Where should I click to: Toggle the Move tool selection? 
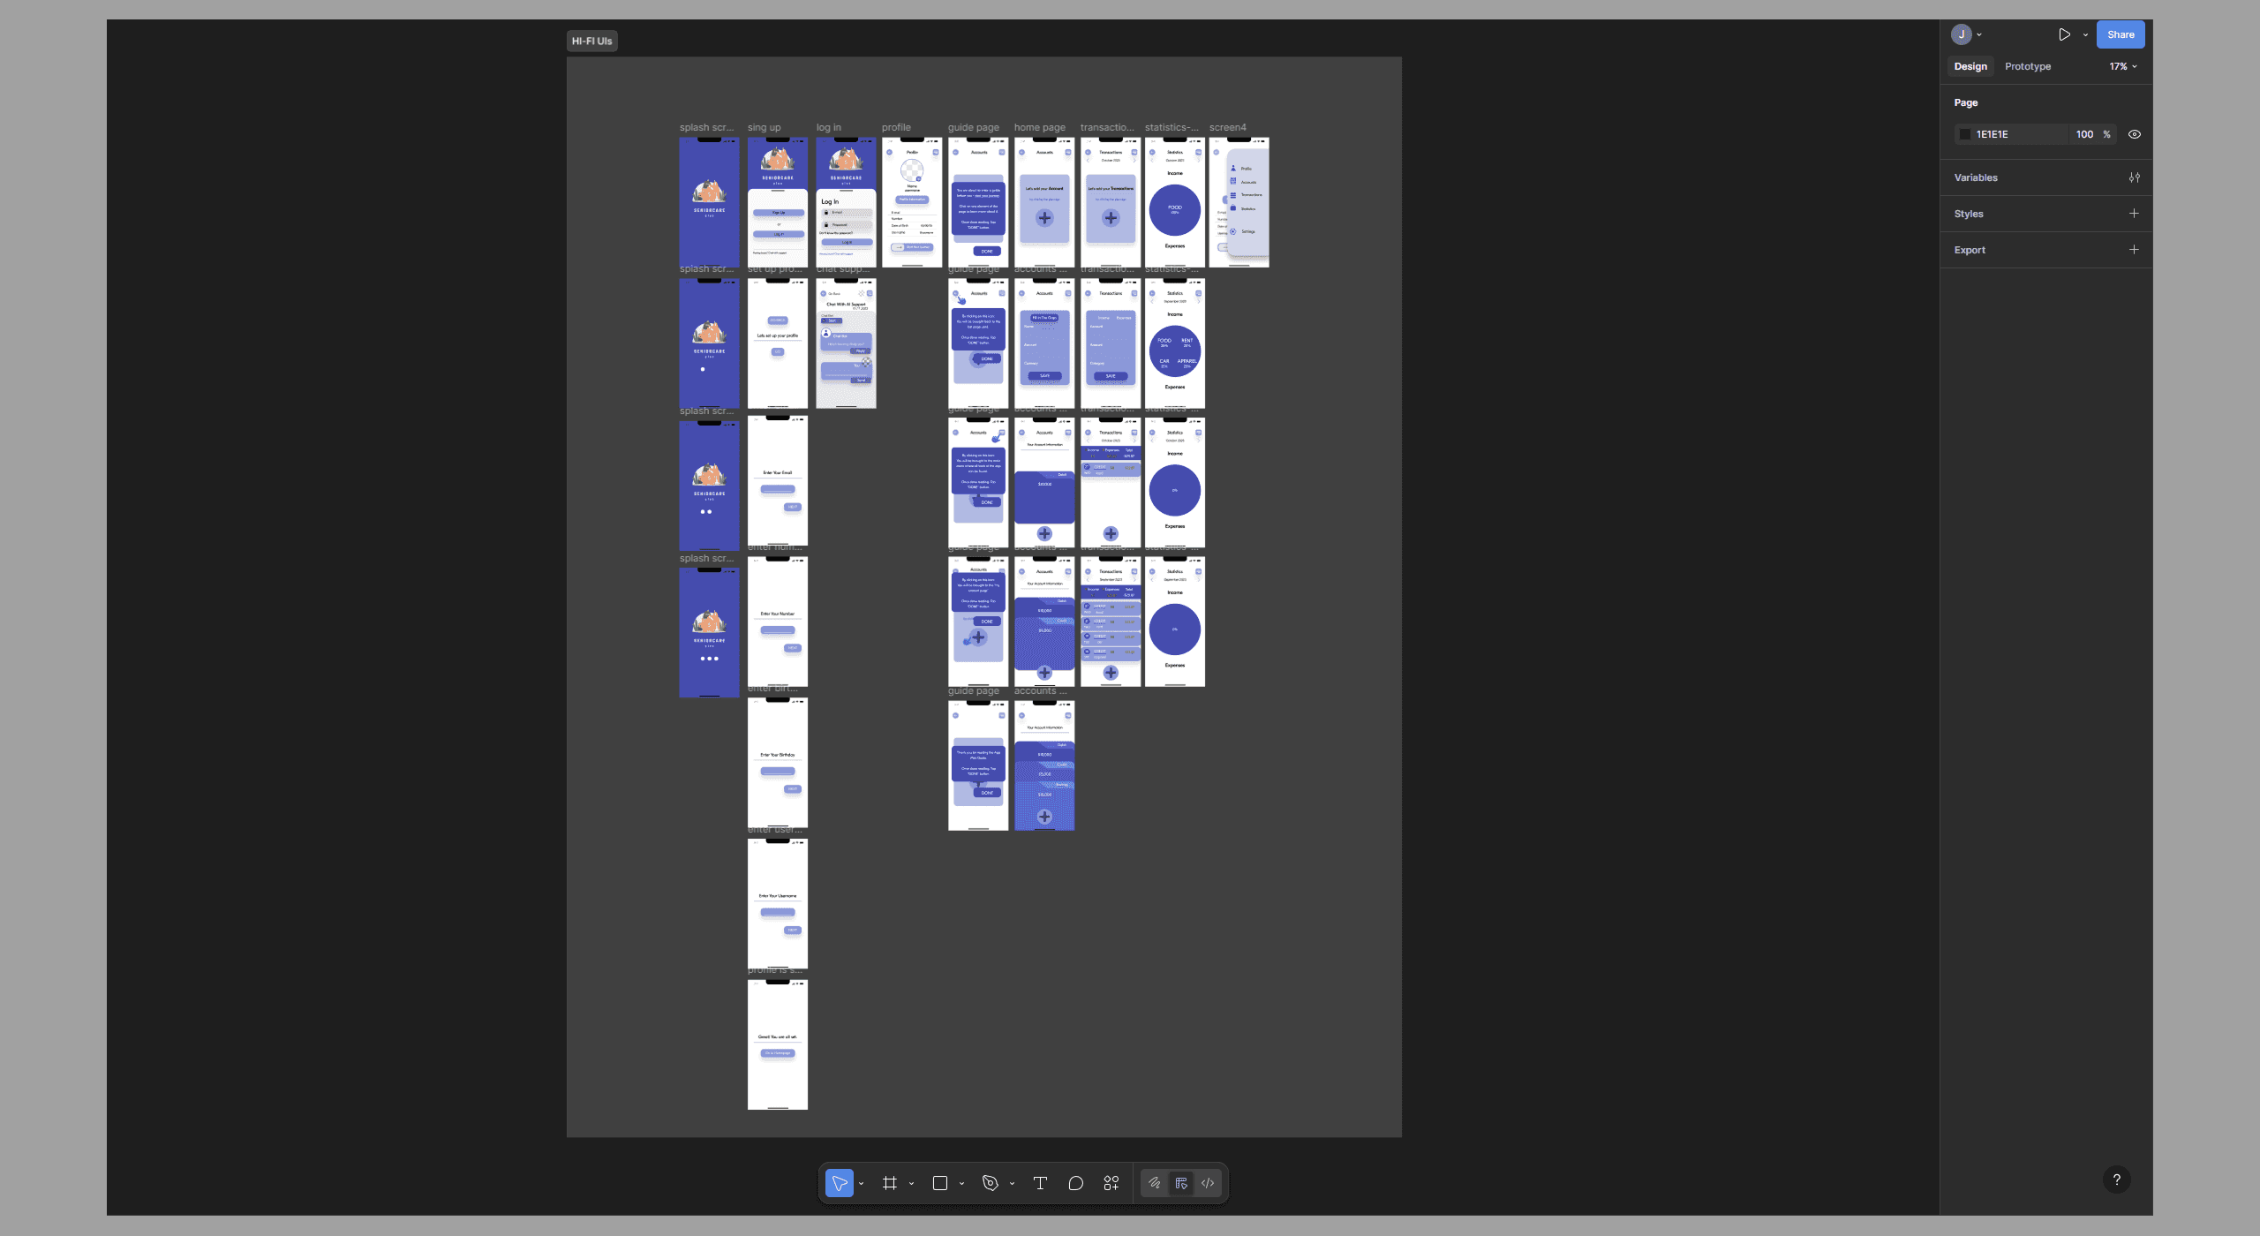pos(840,1183)
